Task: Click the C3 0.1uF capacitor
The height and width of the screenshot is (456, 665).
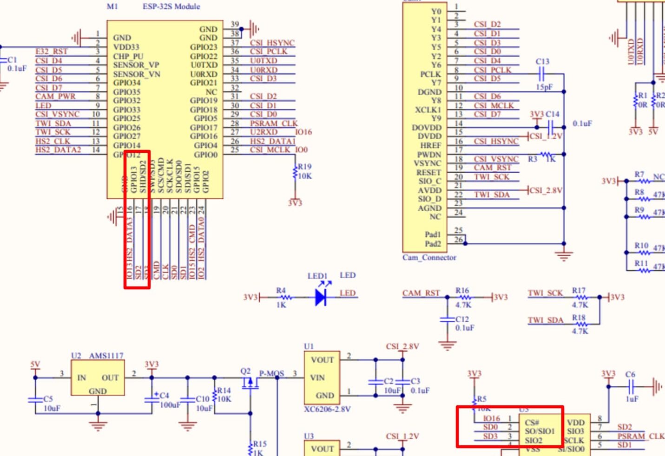Action: click(402, 382)
